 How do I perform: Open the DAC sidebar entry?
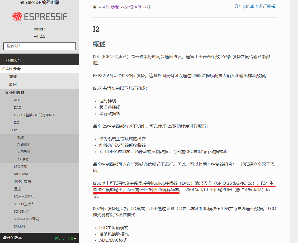(17, 108)
